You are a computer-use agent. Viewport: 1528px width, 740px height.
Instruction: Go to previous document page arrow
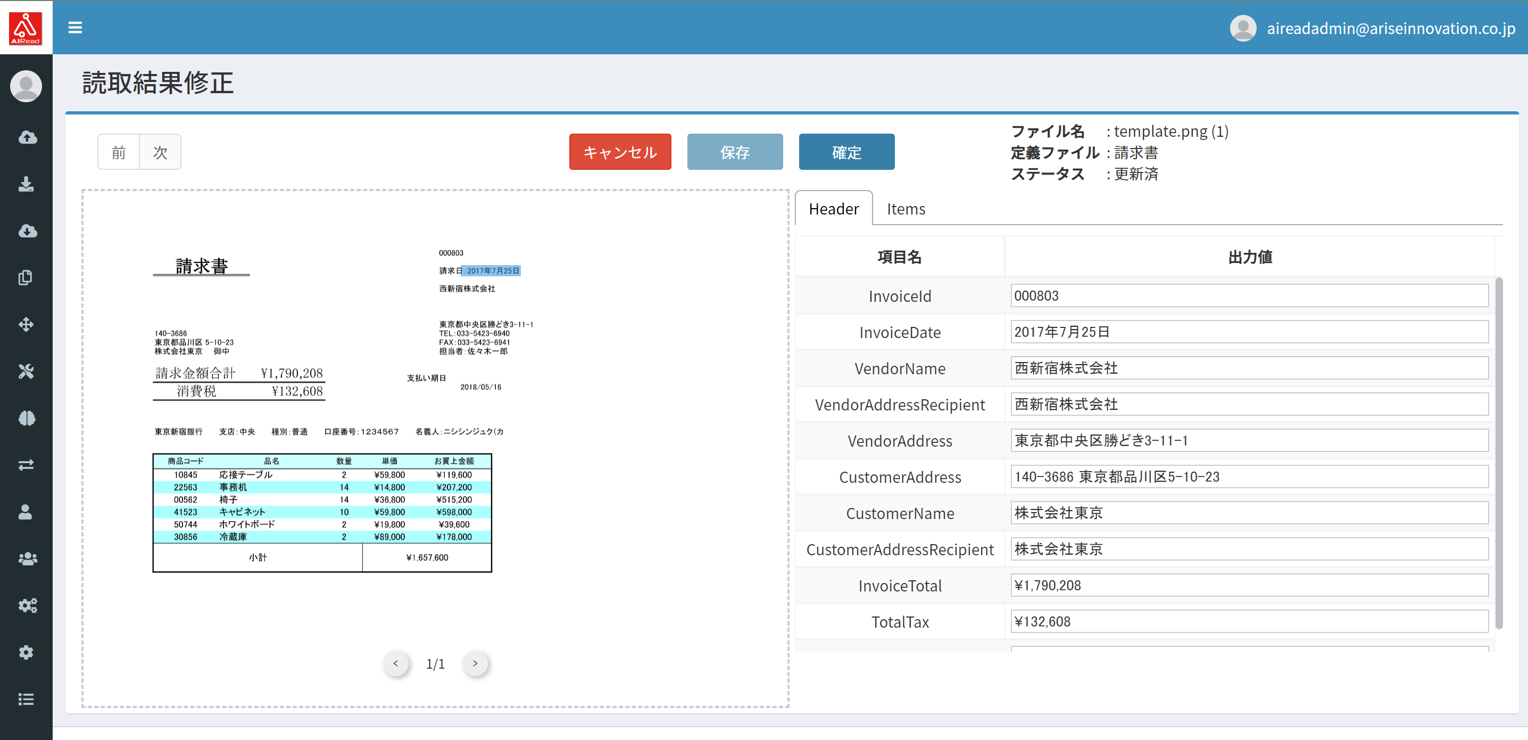click(396, 663)
